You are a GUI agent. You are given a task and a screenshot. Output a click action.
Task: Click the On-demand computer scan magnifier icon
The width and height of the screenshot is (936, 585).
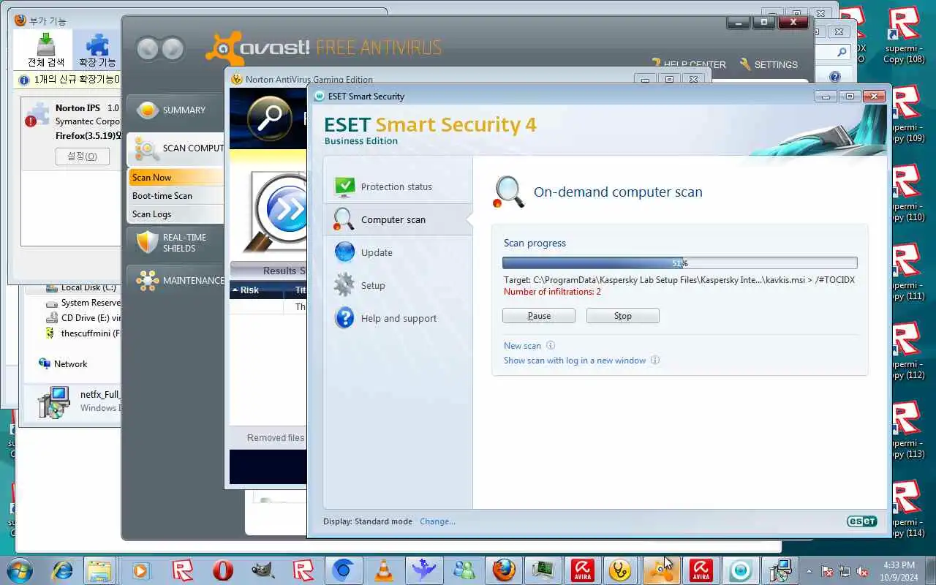pyautogui.click(x=509, y=192)
